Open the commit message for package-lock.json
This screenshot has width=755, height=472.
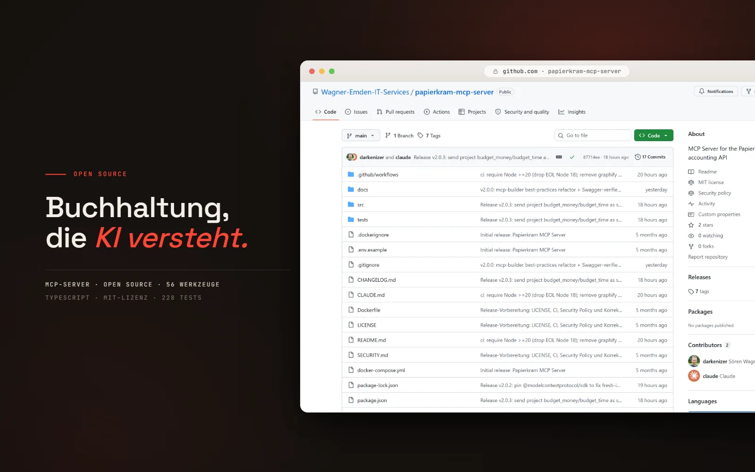click(x=550, y=386)
